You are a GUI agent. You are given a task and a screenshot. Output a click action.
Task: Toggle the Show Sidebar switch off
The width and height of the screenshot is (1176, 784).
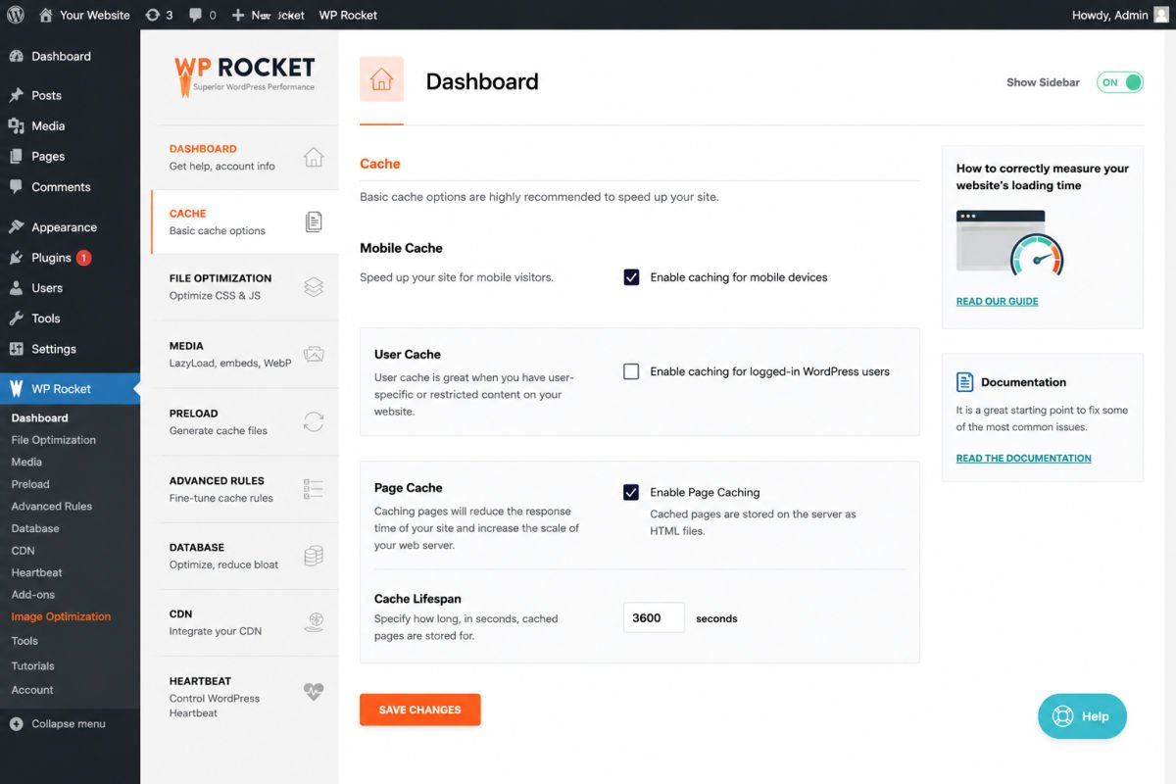pyautogui.click(x=1119, y=82)
